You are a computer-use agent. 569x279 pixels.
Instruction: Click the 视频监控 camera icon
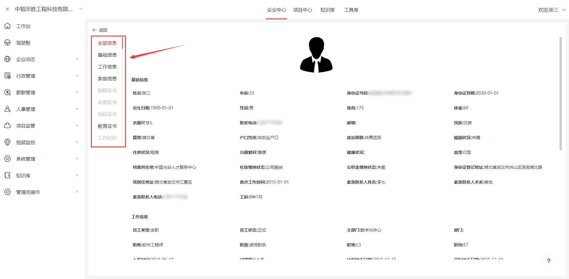7,142
